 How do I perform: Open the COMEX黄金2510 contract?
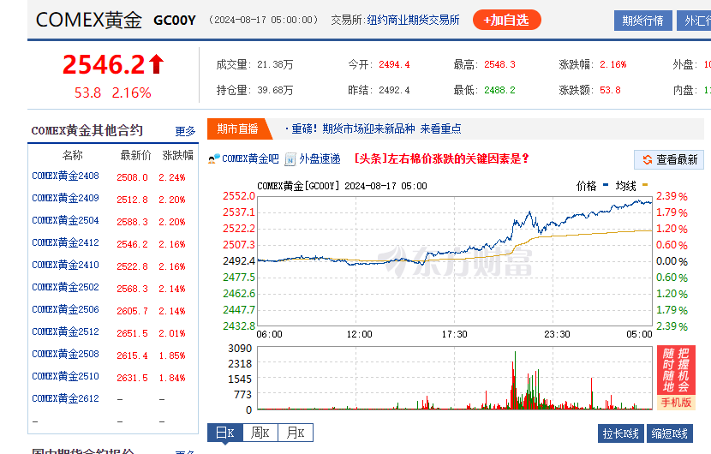coord(65,376)
